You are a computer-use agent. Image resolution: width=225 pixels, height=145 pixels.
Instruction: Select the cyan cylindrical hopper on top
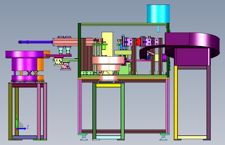click(x=158, y=14)
